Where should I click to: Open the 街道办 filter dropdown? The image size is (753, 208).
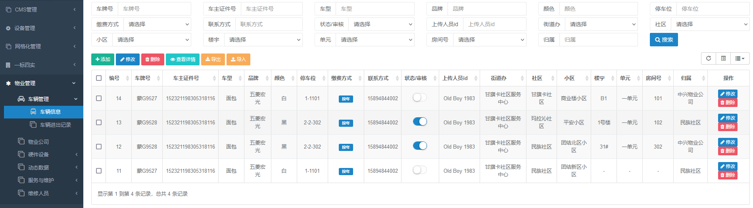[601, 24]
